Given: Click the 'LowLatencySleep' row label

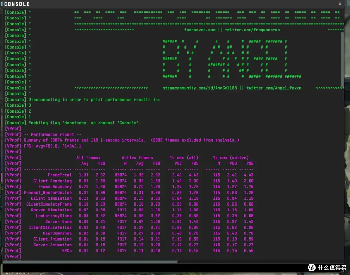Looking at the screenshot, I should [54, 216].
